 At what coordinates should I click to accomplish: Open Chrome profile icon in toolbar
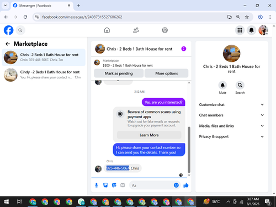pos(260,17)
